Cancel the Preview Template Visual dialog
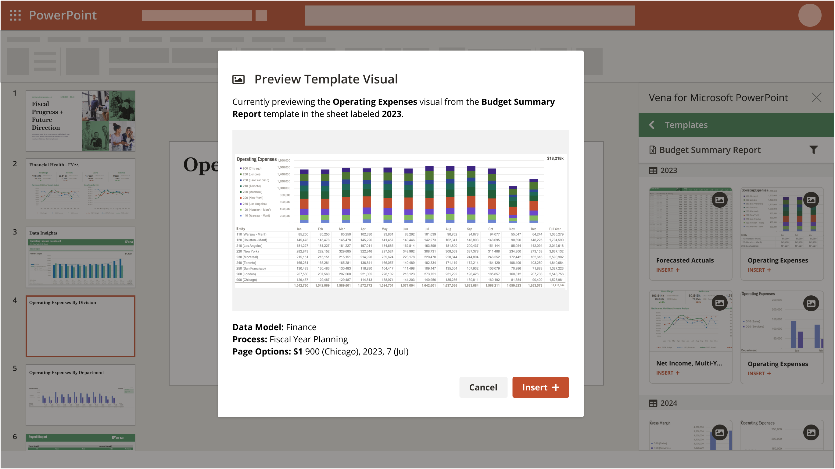Viewport: 835px width, 469px height. click(x=483, y=387)
